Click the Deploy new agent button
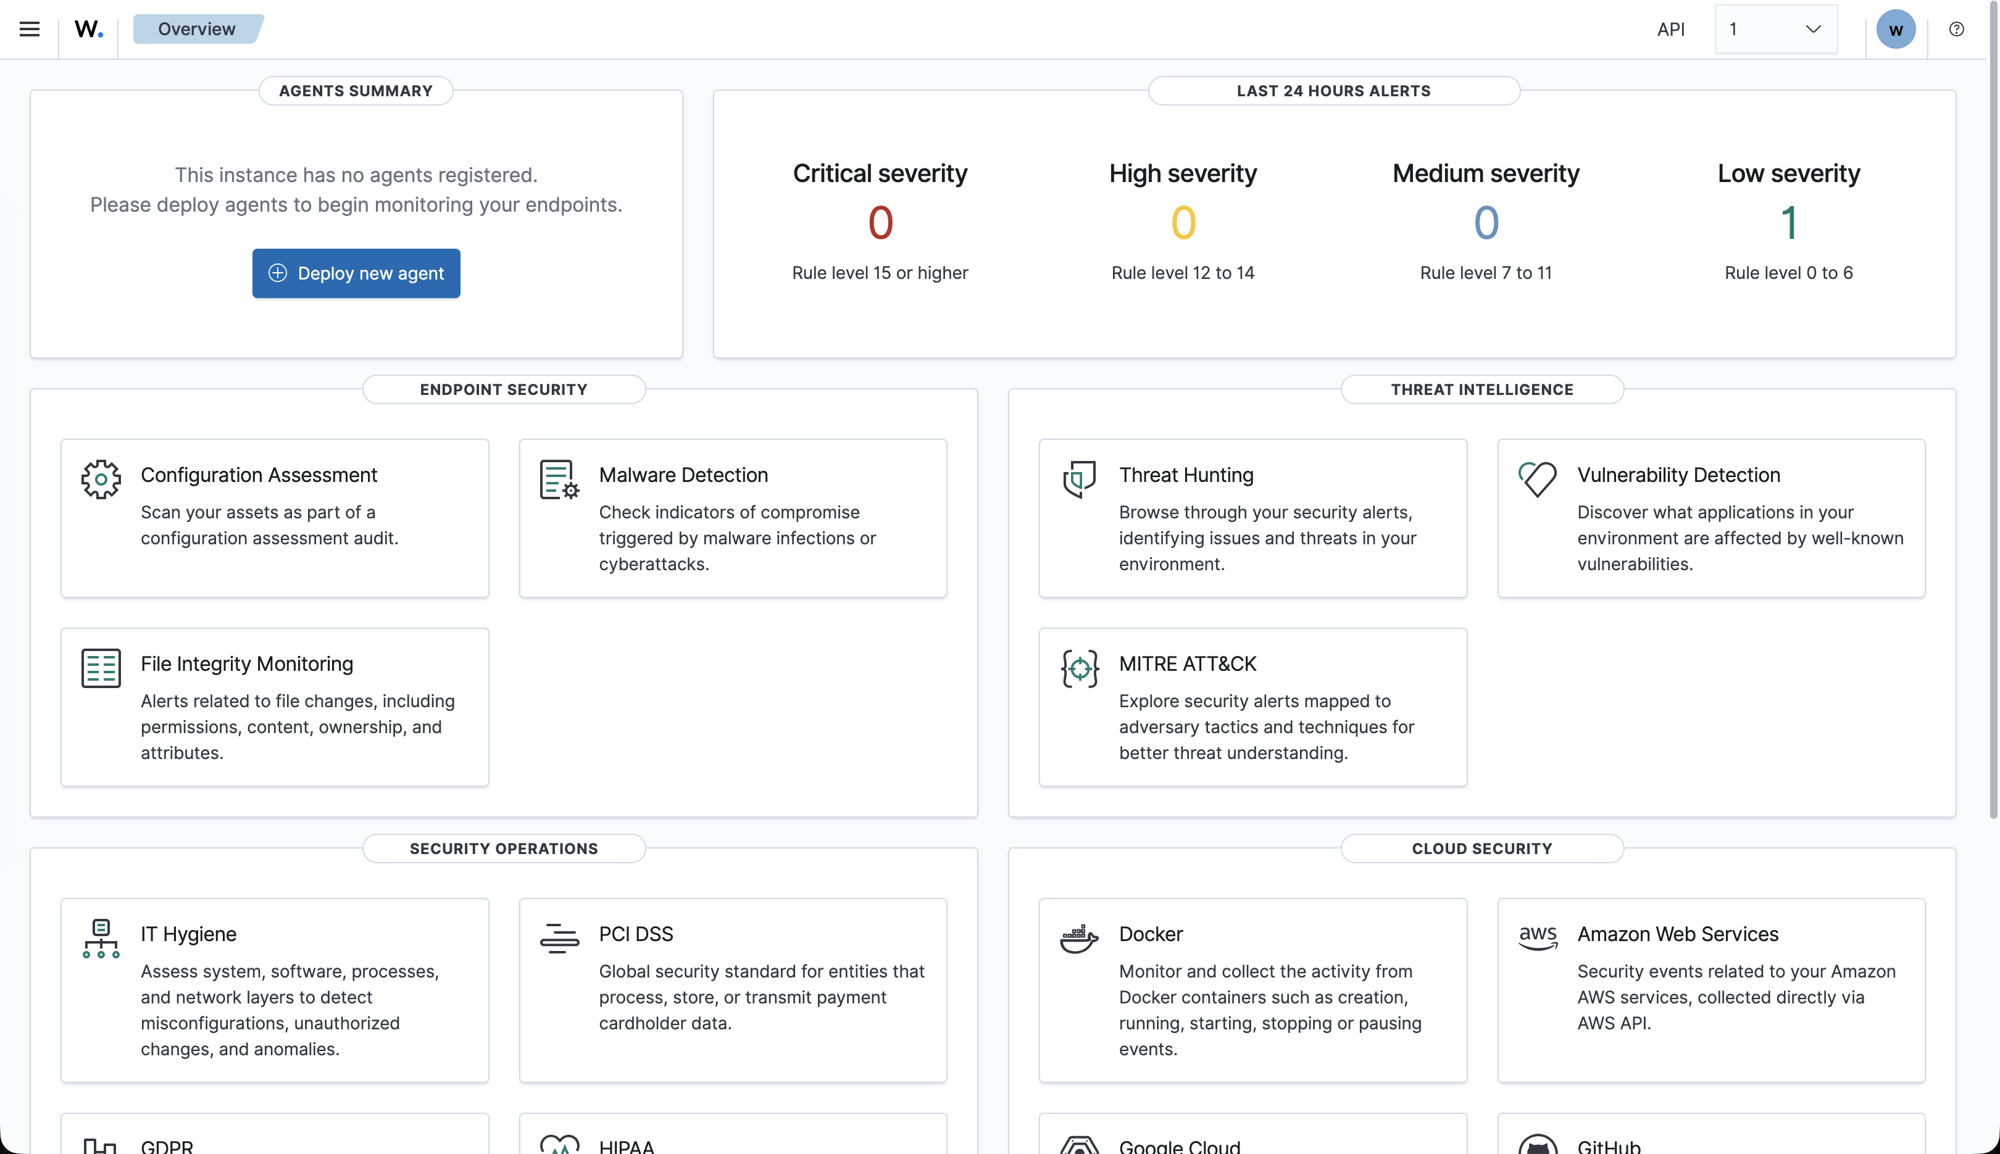The image size is (2000, 1154). (x=356, y=273)
